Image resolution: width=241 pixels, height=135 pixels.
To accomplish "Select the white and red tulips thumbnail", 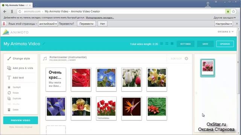I will [131, 79].
